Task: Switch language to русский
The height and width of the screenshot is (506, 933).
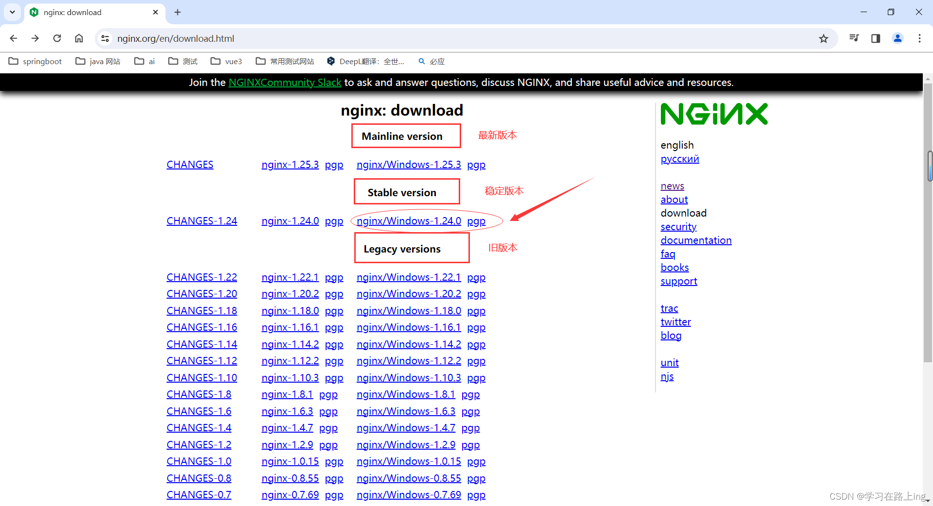Action: [679, 159]
